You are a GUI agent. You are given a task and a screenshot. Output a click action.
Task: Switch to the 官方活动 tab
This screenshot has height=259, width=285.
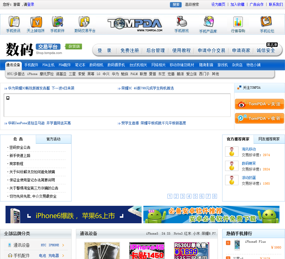pyautogui.click(x=54, y=139)
